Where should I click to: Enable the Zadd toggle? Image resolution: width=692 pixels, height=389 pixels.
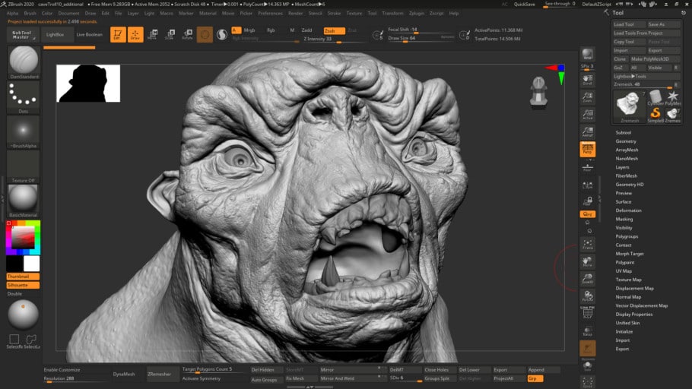click(x=306, y=30)
